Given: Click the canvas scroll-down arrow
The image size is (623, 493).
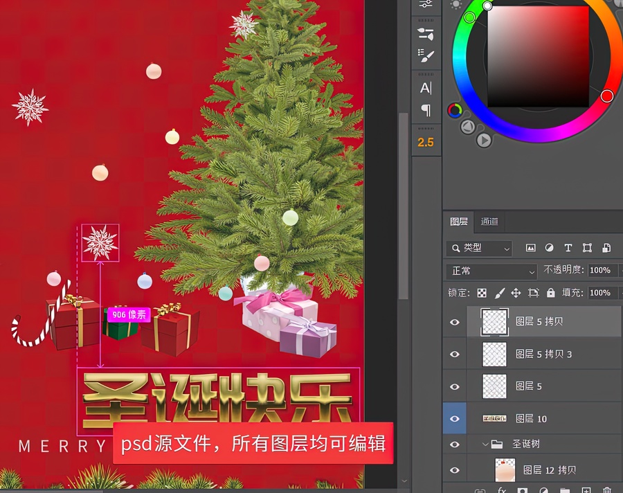Looking at the screenshot, I should (404, 481).
